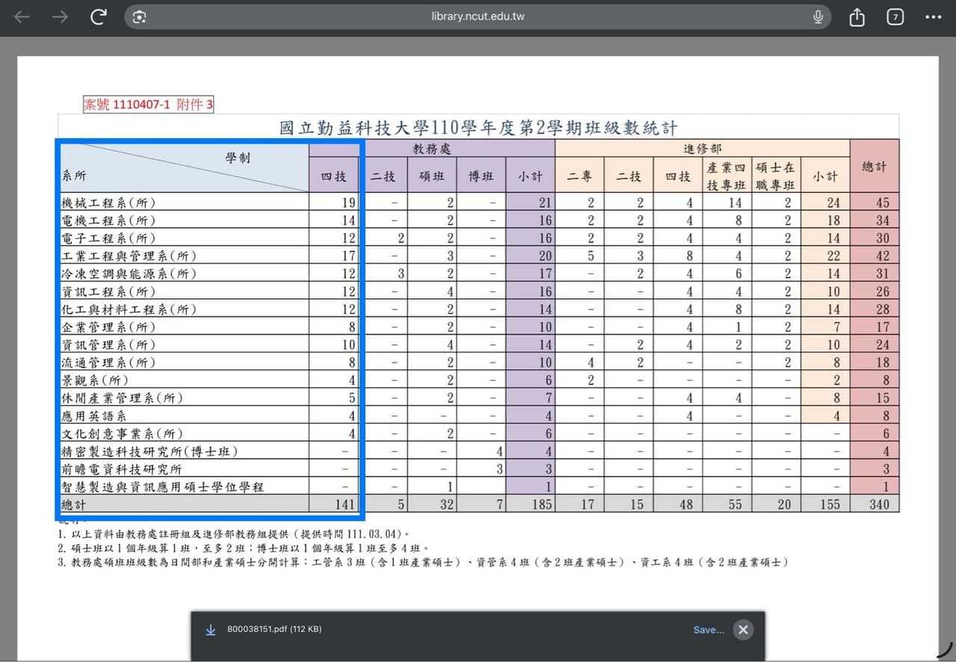Select the 進修部 header cell
This screenshot has height=662, width=956.
[703, 149]
